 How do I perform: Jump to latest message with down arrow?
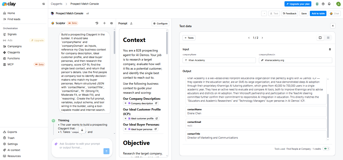(82, 130)
